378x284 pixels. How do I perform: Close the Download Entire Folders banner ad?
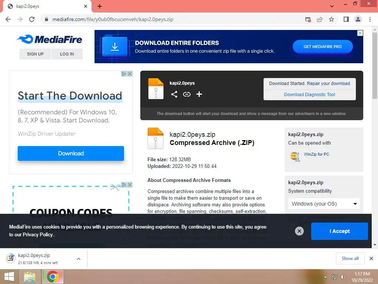(360, 33)
